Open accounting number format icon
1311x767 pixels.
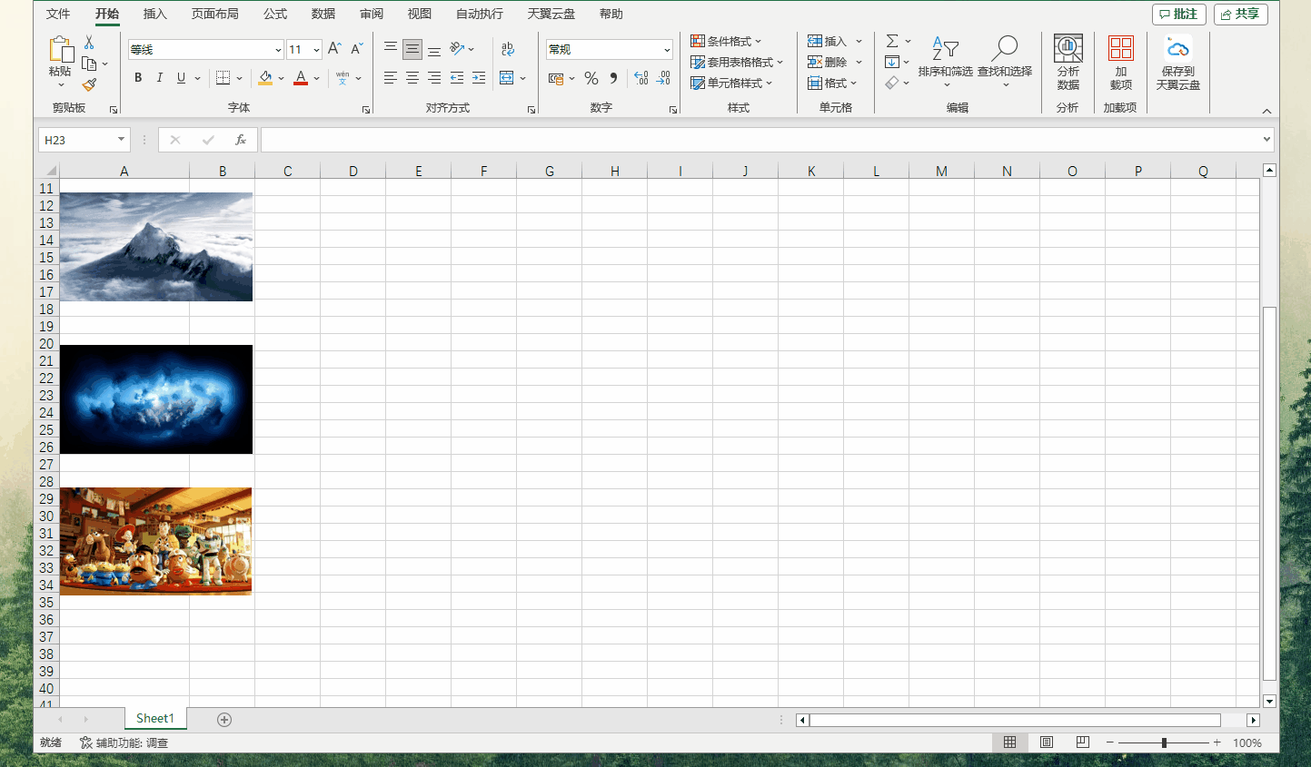point(556,78)
